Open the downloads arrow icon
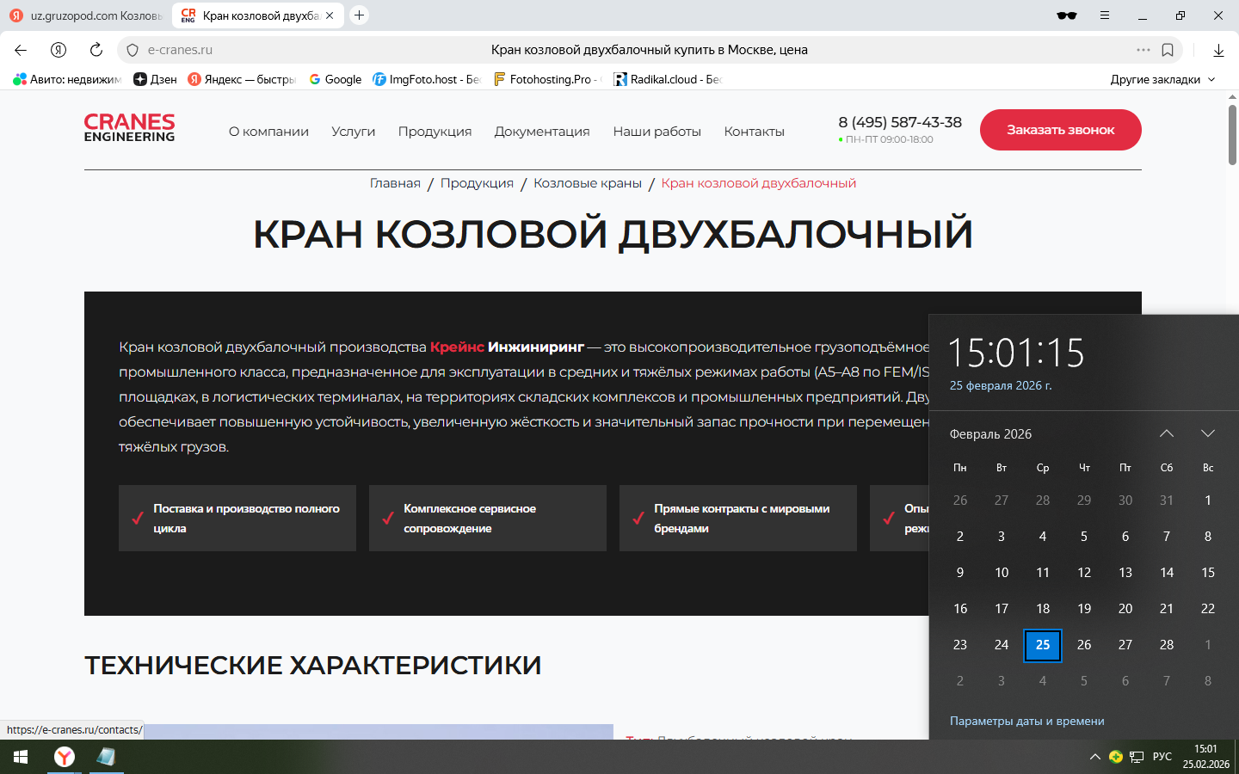This screenshot has width=1239, height=774. coord(1218,50)
